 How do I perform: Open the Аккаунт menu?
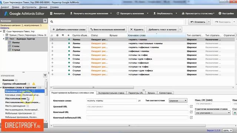5,7
